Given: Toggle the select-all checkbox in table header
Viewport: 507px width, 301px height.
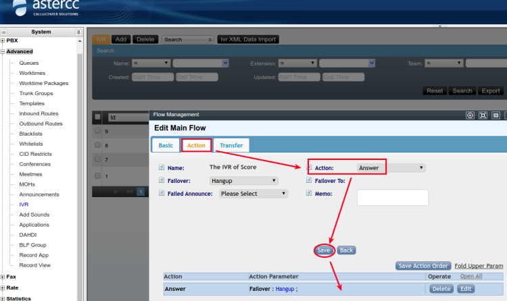Looking at the screenshot, I should tap(98, 117).
